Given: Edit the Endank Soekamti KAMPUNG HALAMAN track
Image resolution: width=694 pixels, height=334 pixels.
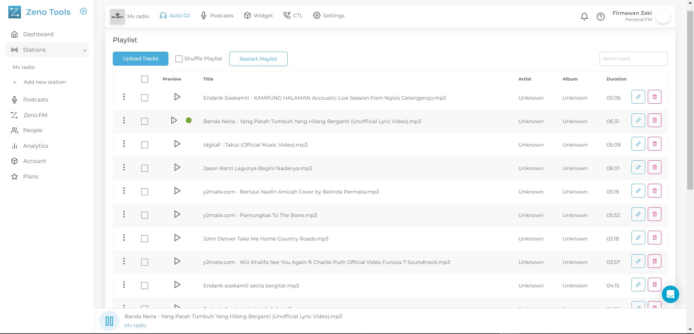Looking at the screenshot, I should point(638,97).
